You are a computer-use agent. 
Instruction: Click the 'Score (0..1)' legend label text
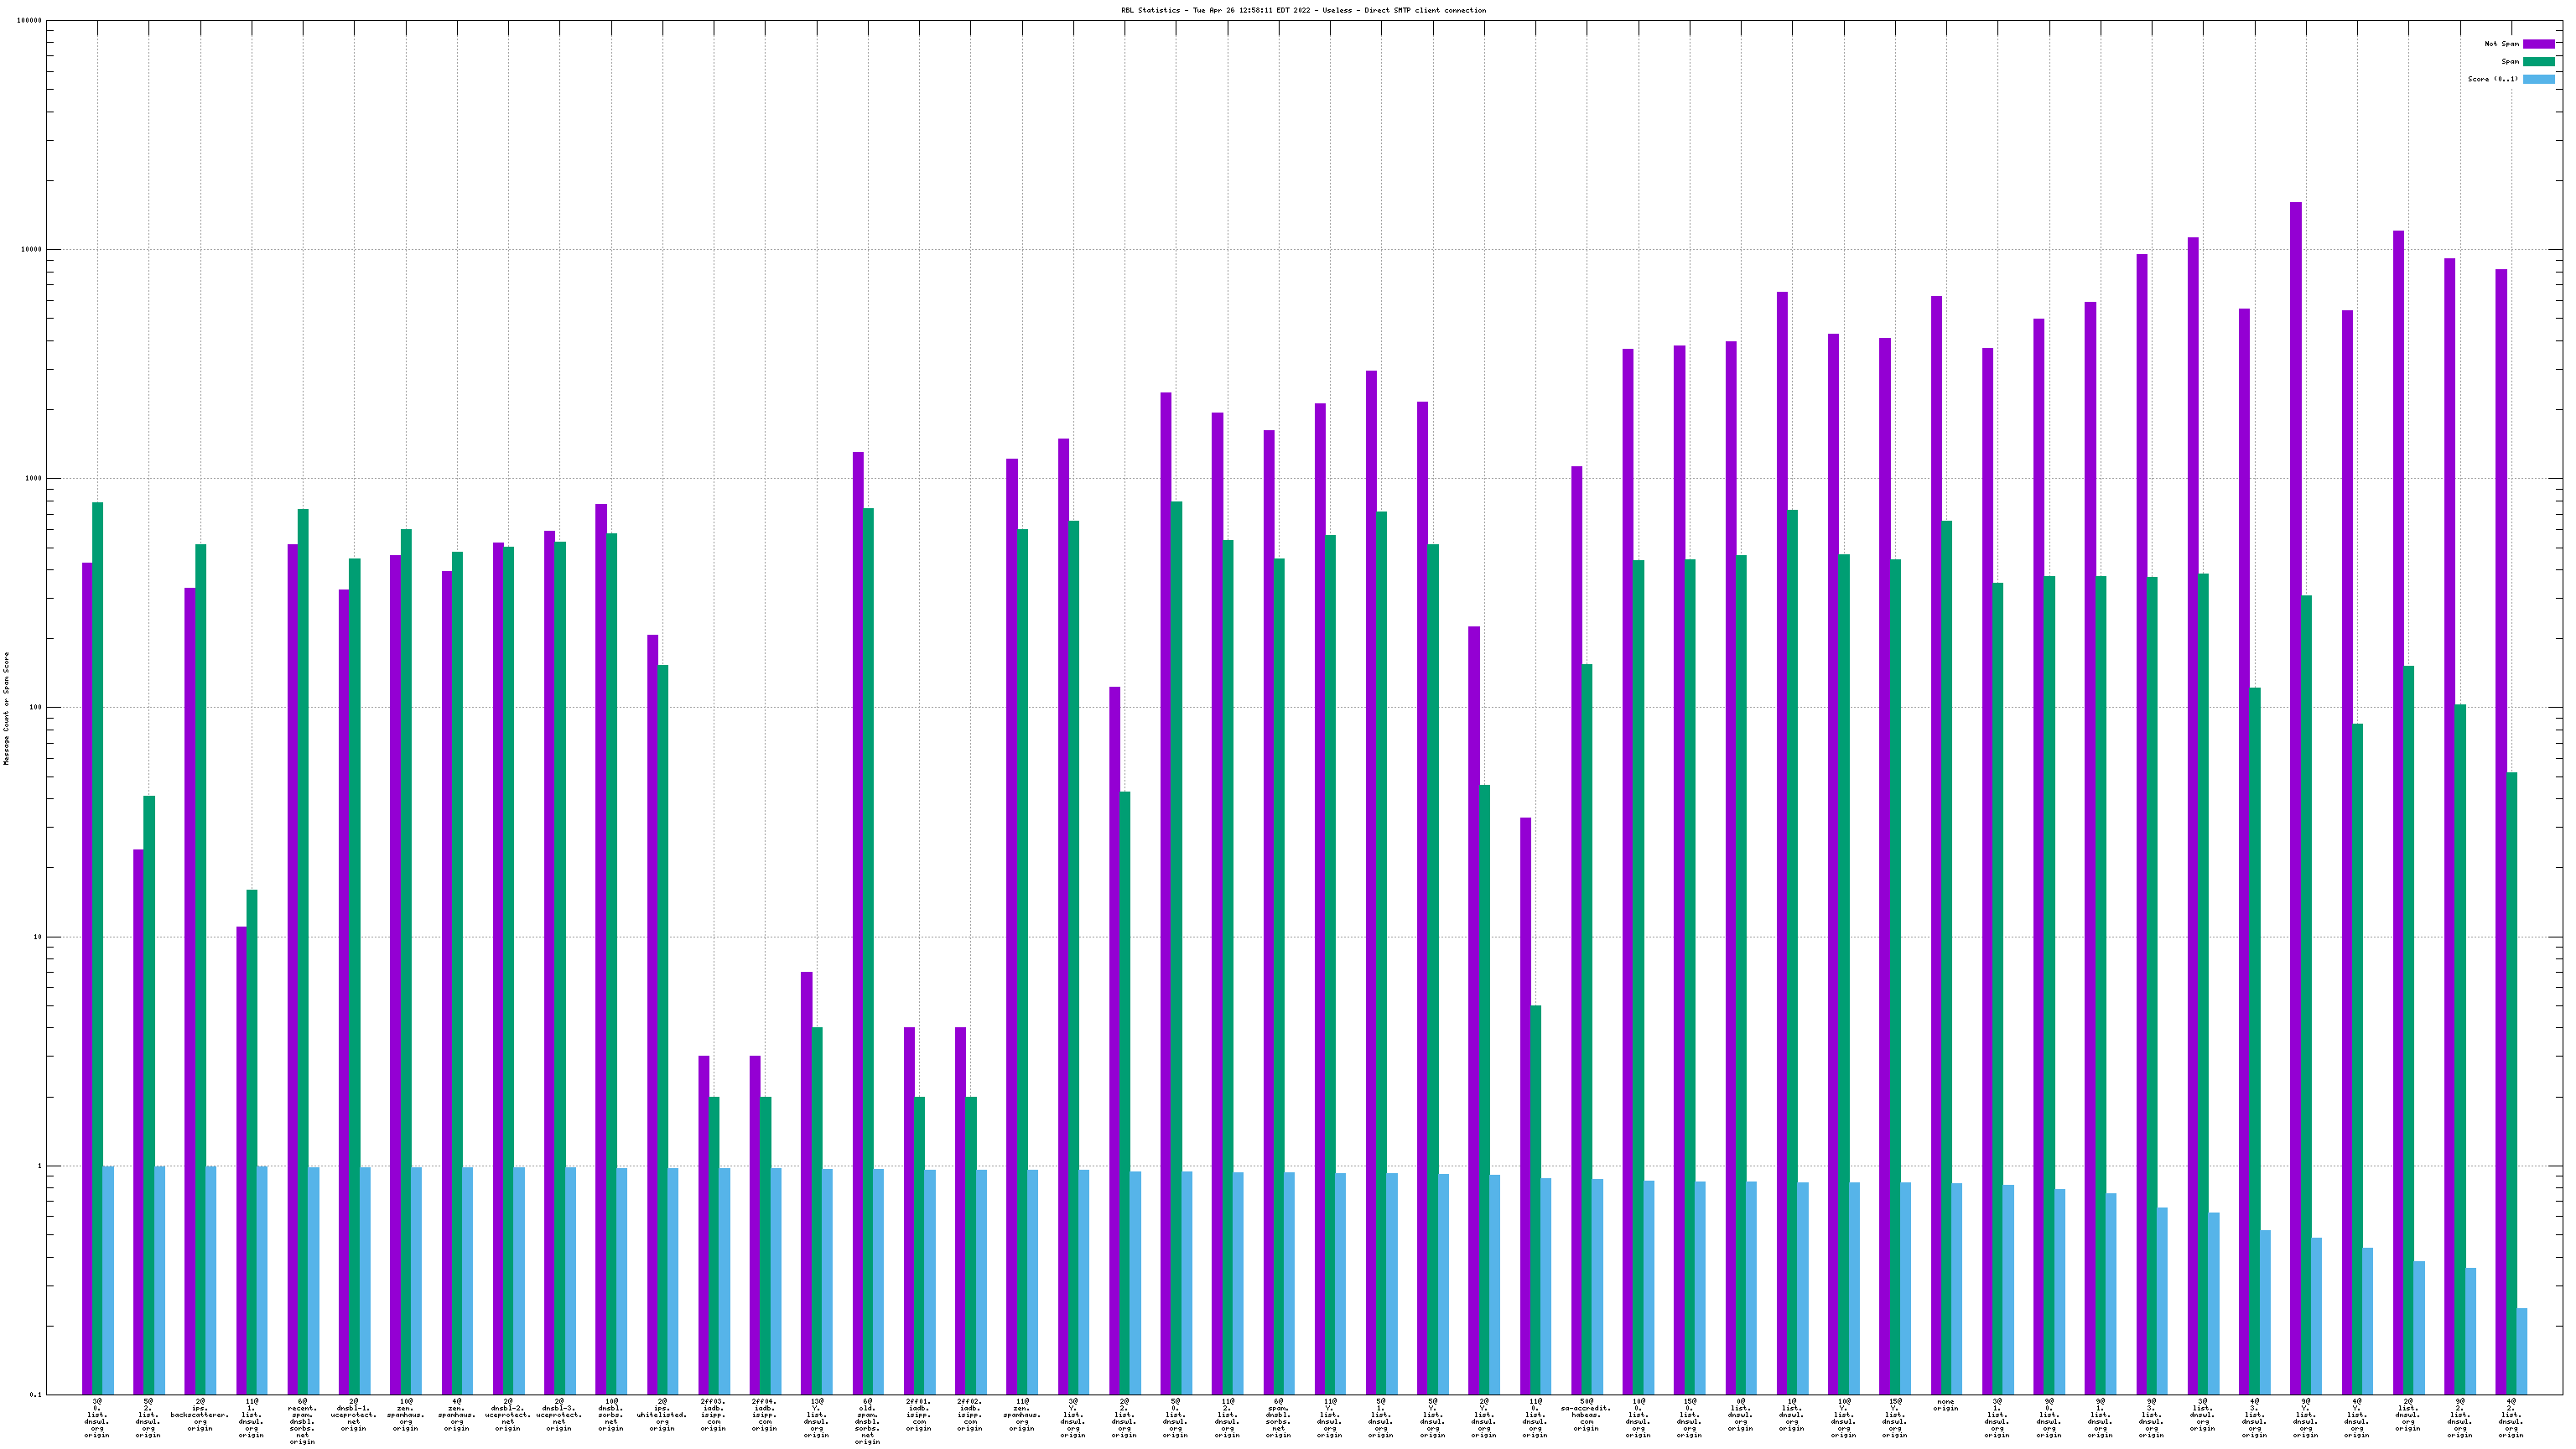click(x=2493, y=79)
